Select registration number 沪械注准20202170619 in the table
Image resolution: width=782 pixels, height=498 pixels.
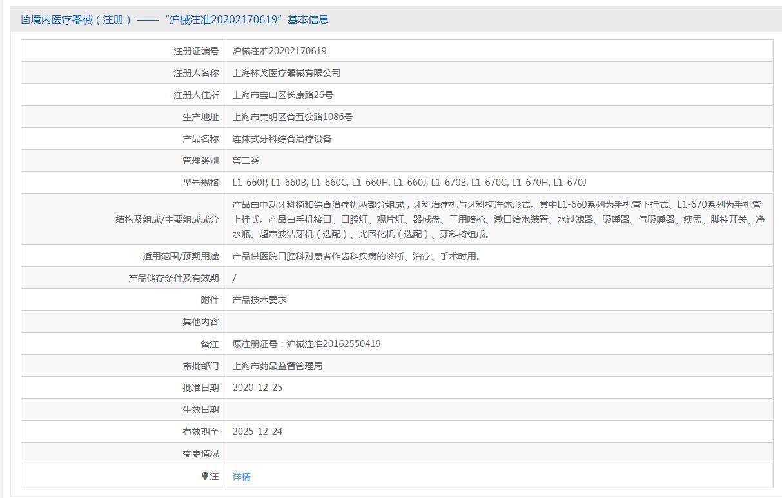click(279, 51)
